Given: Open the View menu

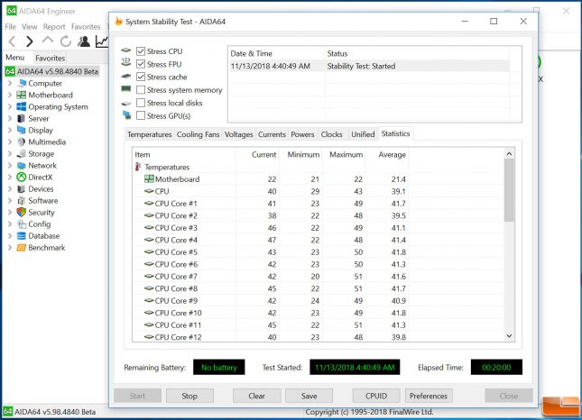Looking at the screenshot, I should pyautogui.click(x=29, y=27).
